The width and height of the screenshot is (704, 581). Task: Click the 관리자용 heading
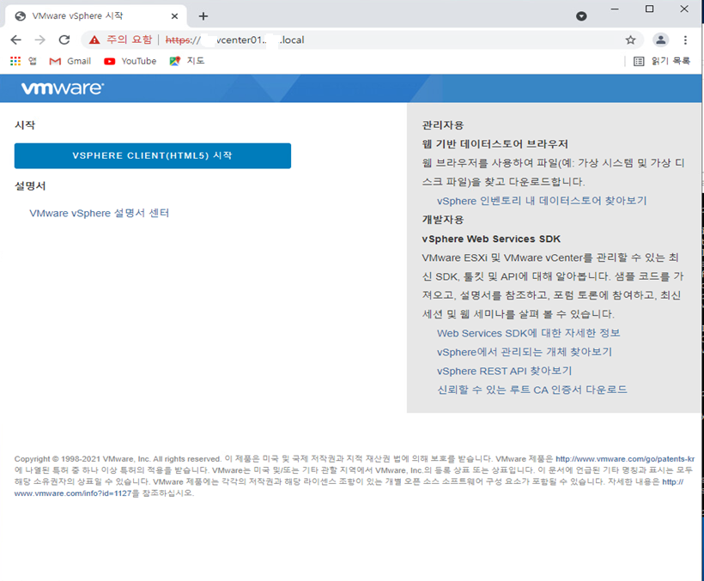tap(443, 125)
